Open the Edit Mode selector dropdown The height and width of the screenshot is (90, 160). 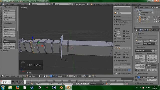click(32, 76)
